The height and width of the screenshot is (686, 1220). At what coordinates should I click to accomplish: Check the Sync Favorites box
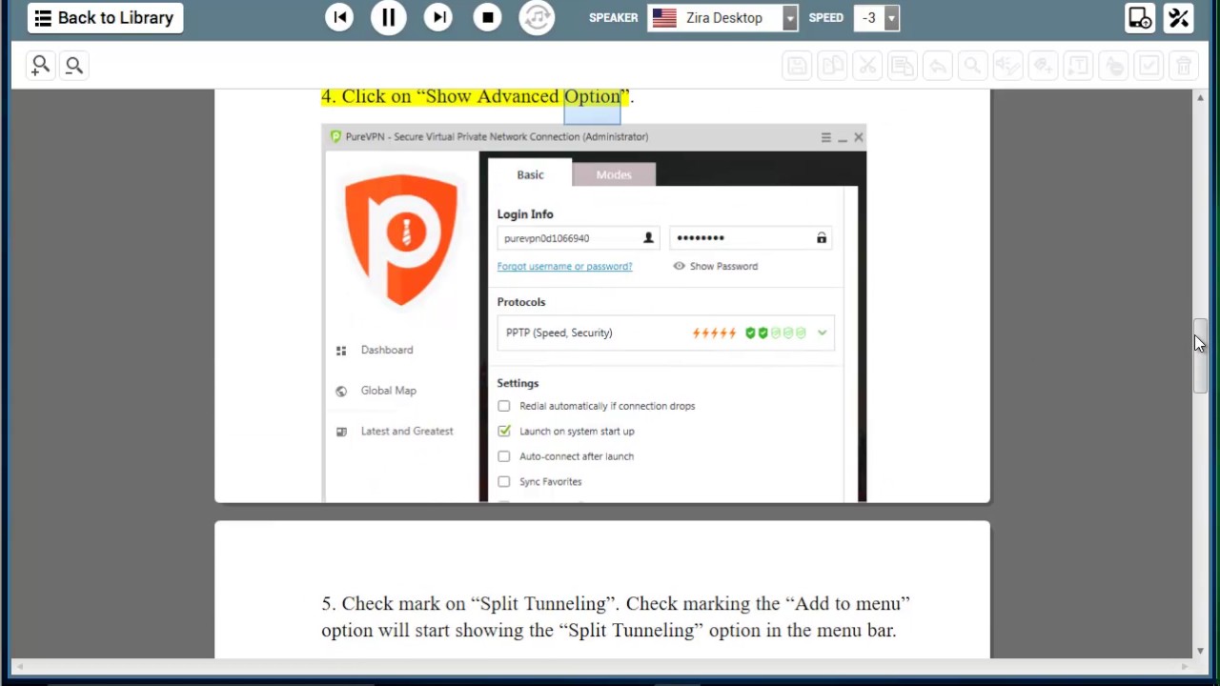coord(504,481)
